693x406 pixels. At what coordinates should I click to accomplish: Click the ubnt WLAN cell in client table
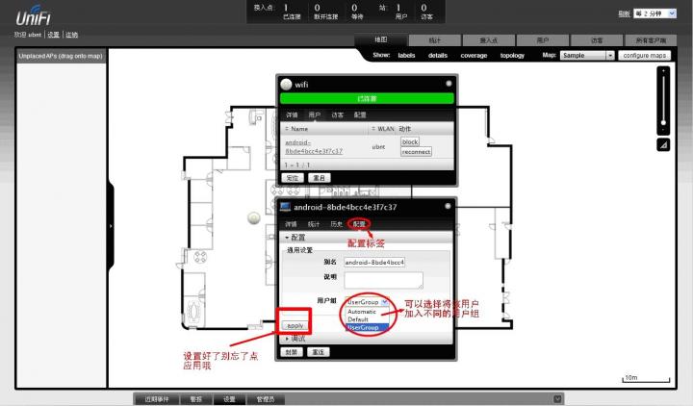(x=378, y=146)
